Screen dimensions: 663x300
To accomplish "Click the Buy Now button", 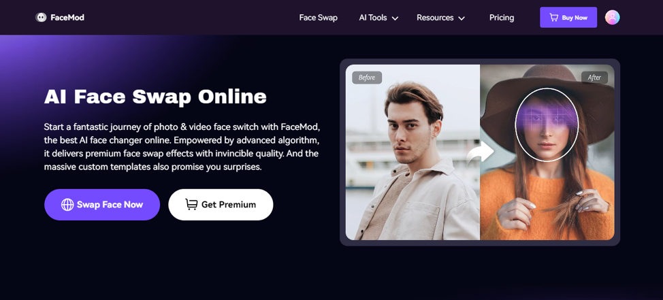I will coord(568,17).
